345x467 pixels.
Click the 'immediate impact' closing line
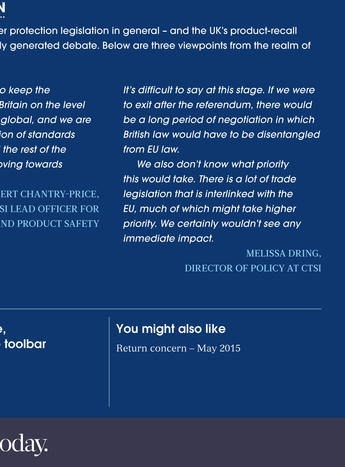[168, 239]
